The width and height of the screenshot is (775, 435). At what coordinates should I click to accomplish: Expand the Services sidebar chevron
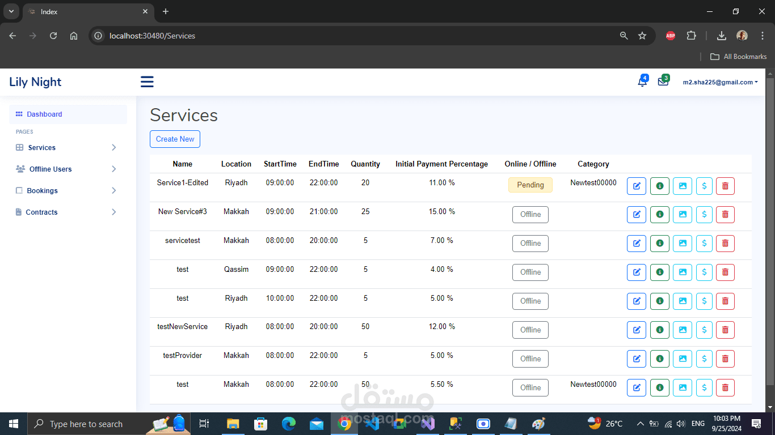114,147
